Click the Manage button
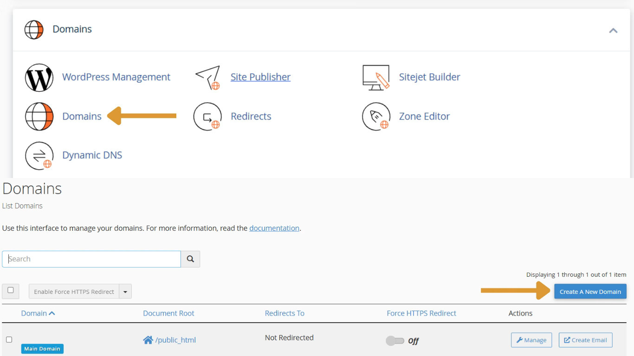The image size is (634, 356). pos(531,340)
